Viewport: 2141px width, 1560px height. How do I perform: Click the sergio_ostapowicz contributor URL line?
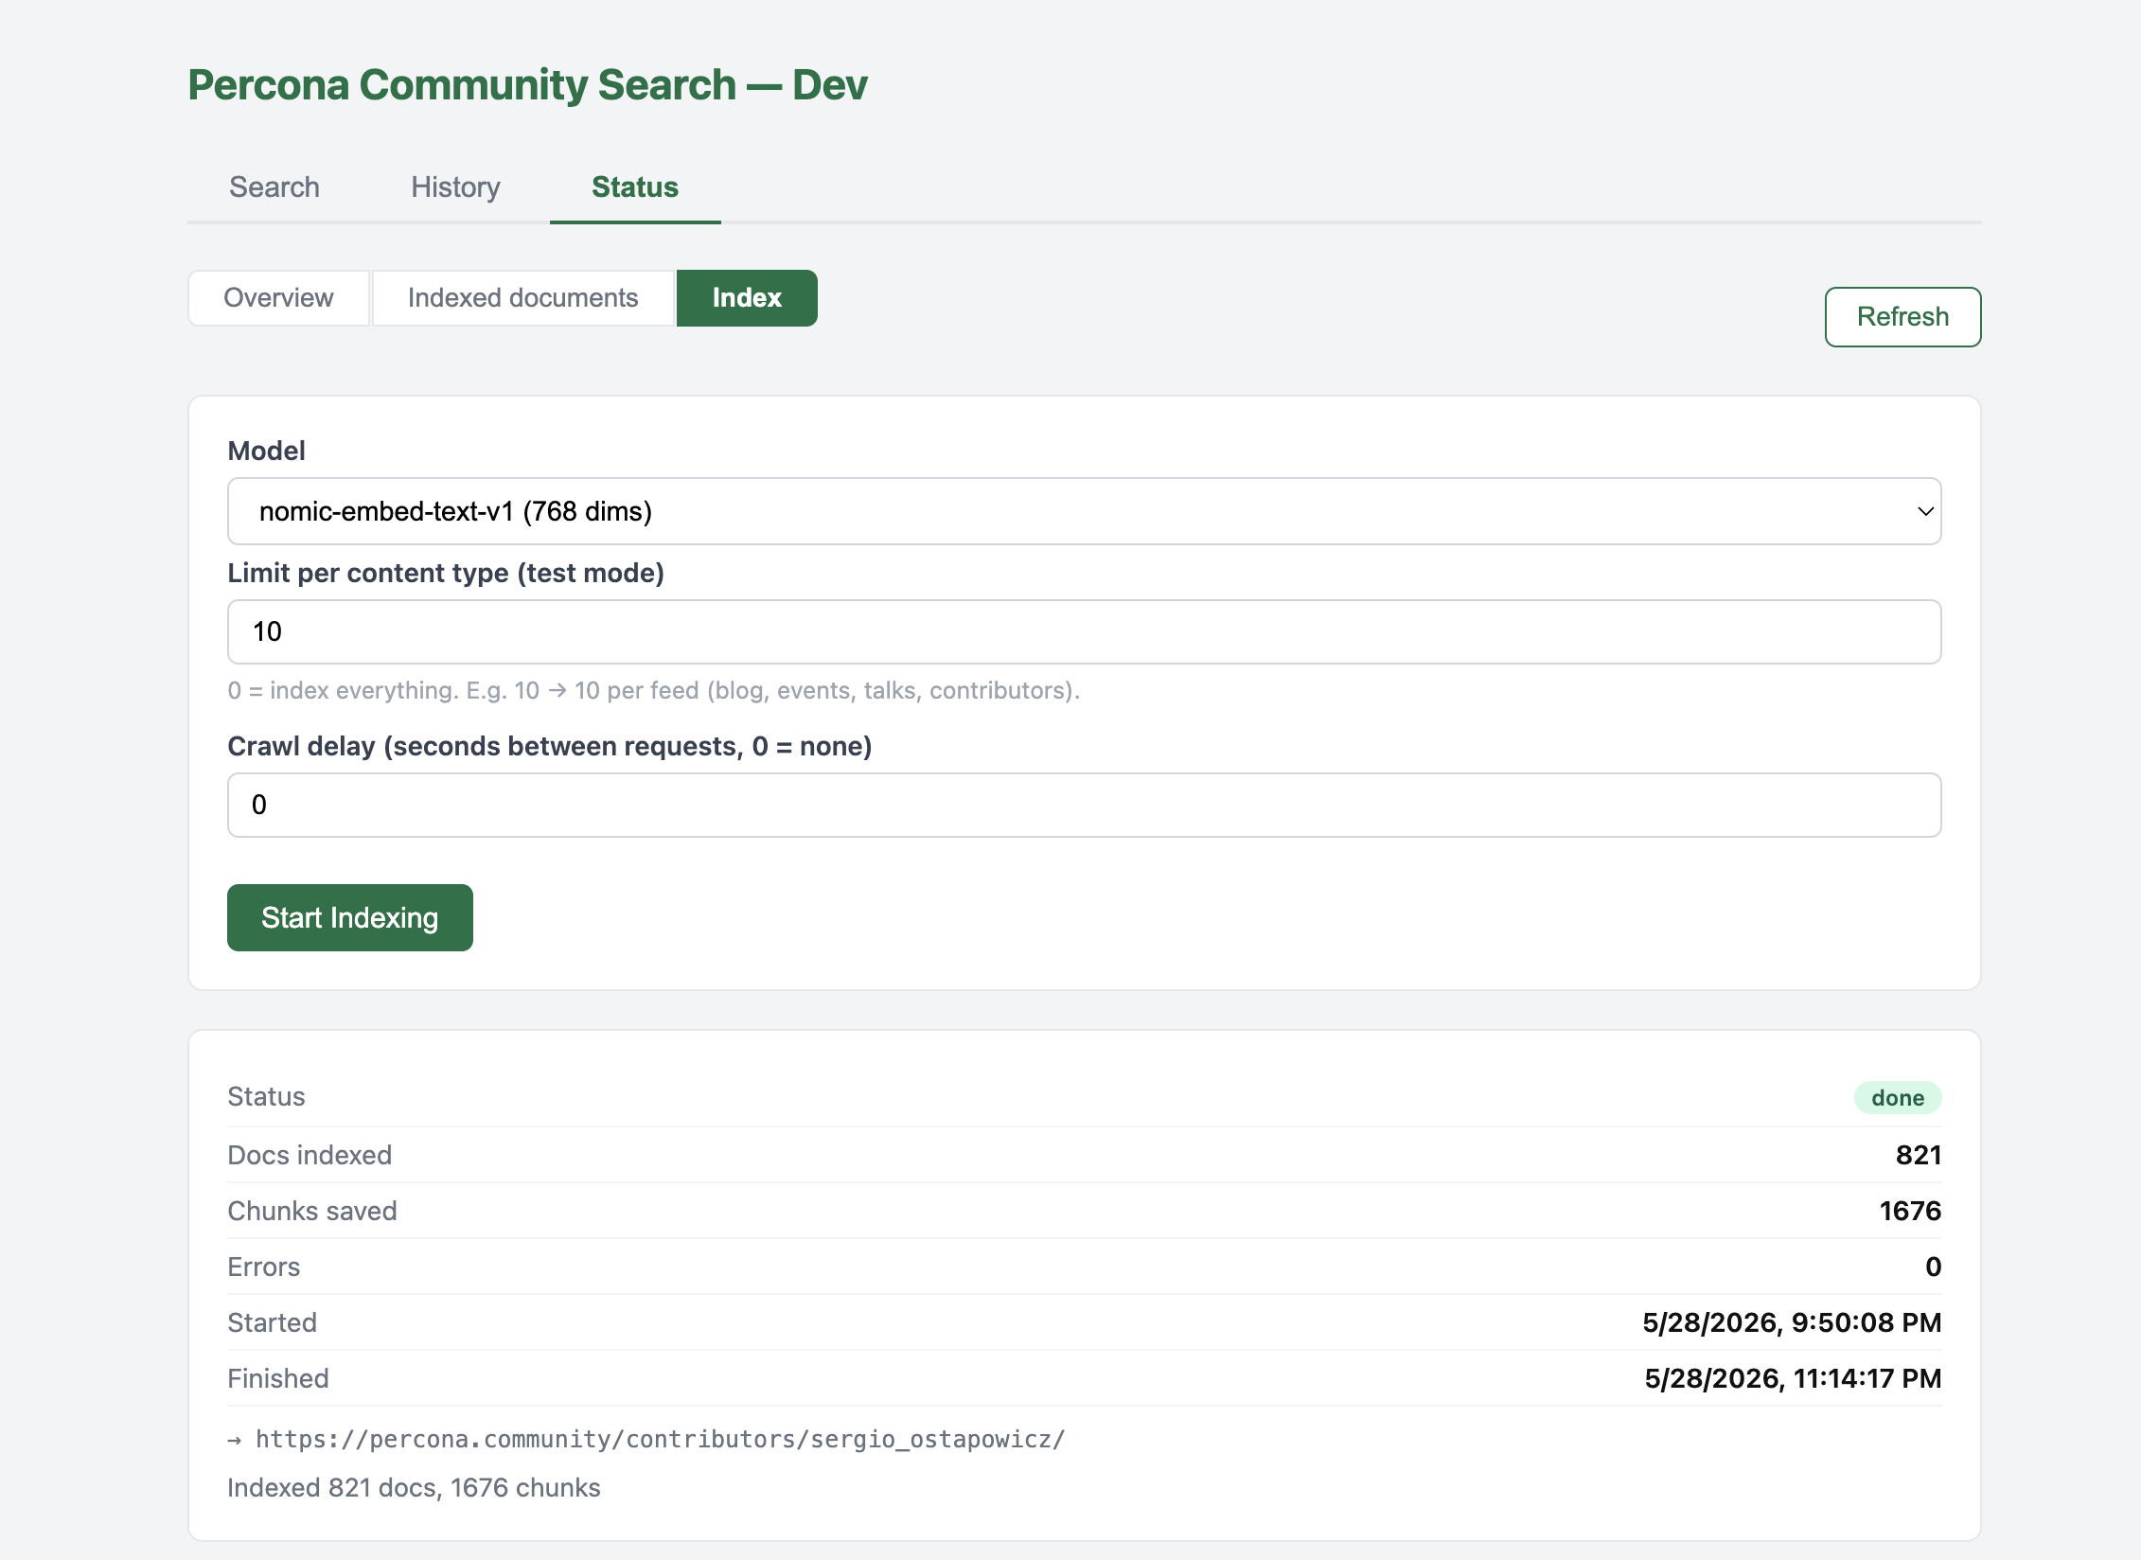pos(646,1439)
